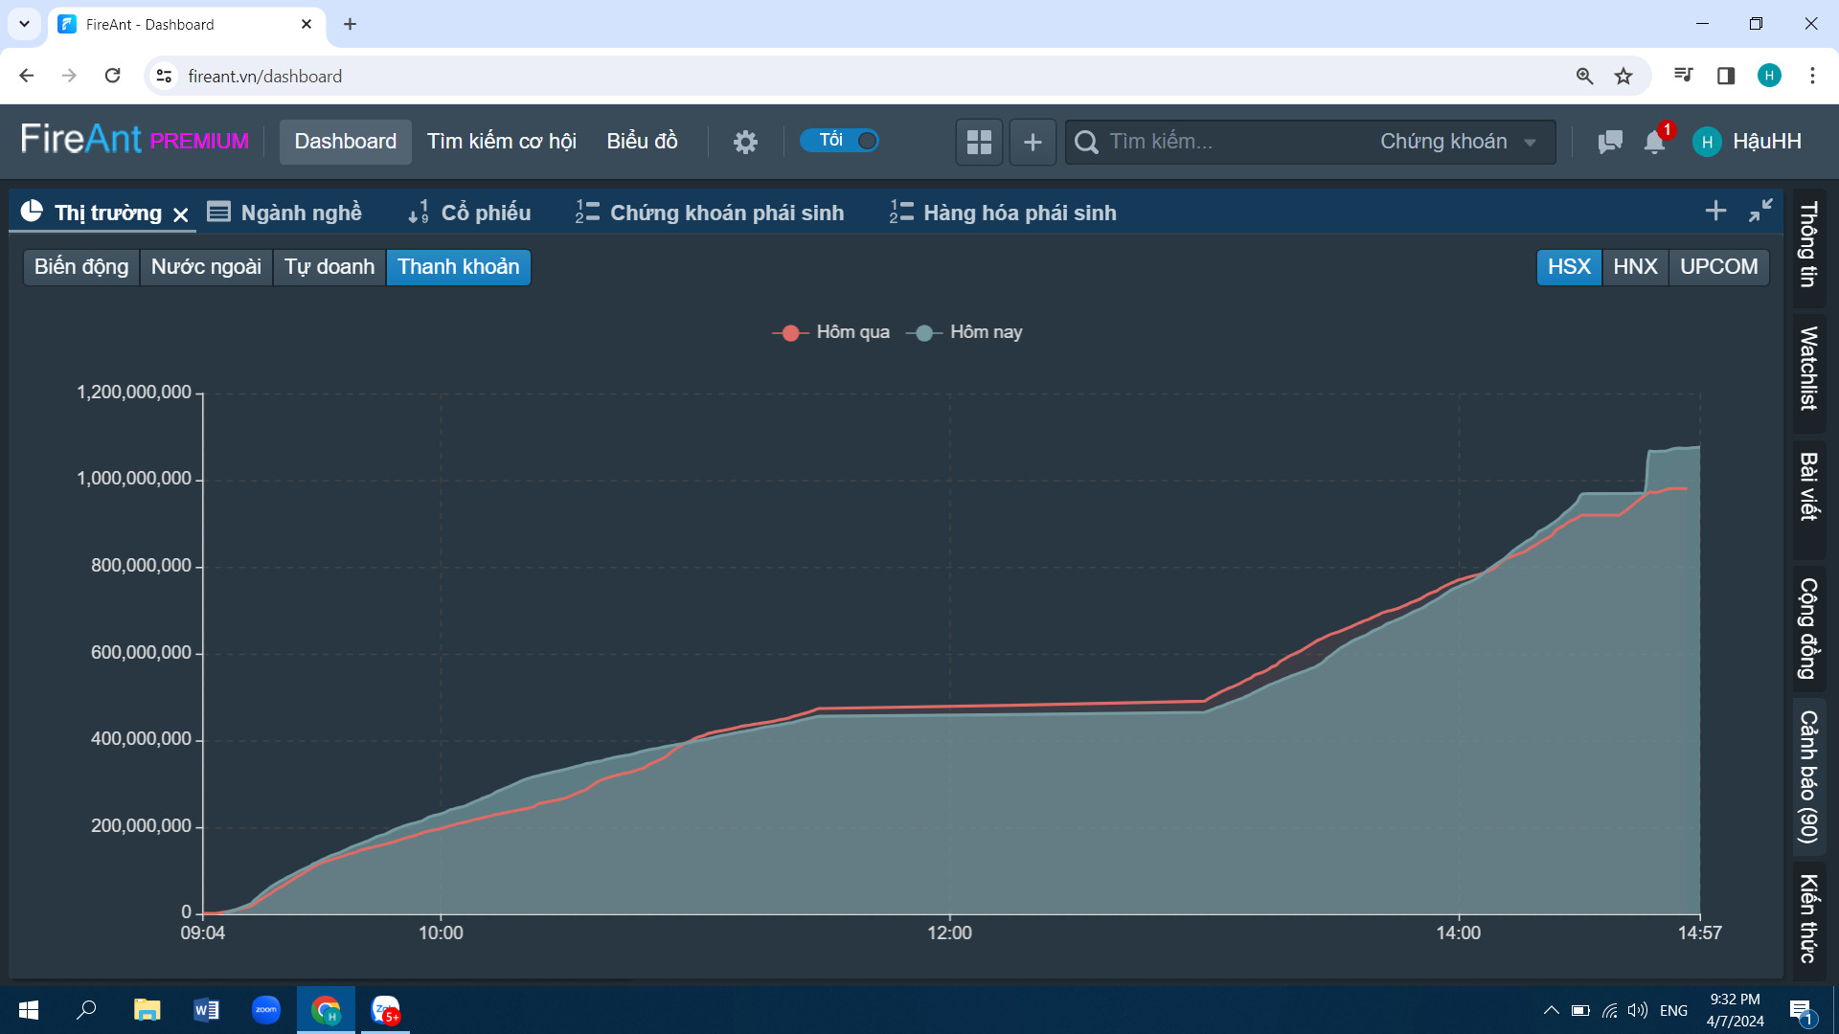Open the Biểu đồ menu
Screen dimensions: 1839x1034
tap(642, 142)
